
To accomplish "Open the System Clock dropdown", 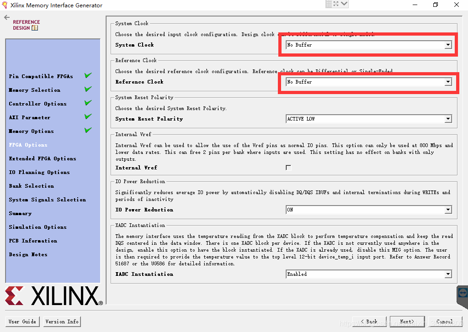I will pos(369,45).
